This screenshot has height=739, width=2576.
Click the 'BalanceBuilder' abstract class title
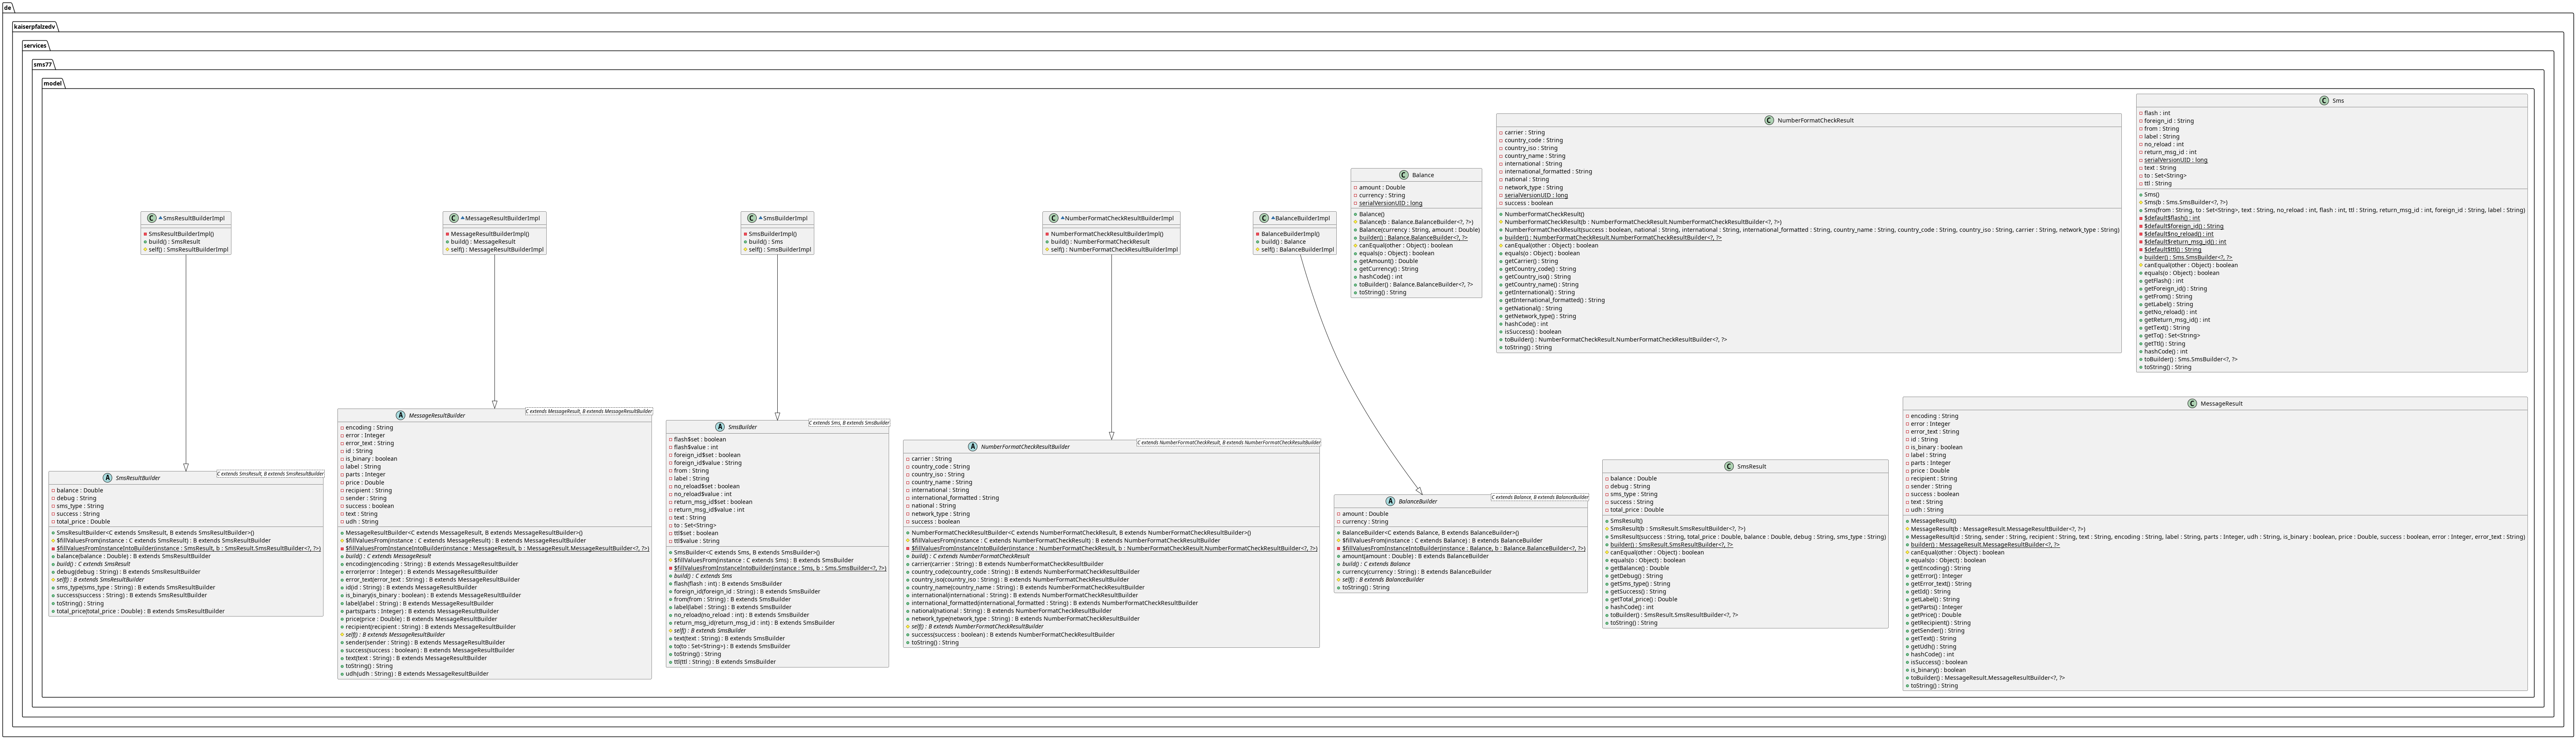point(1418,501)
